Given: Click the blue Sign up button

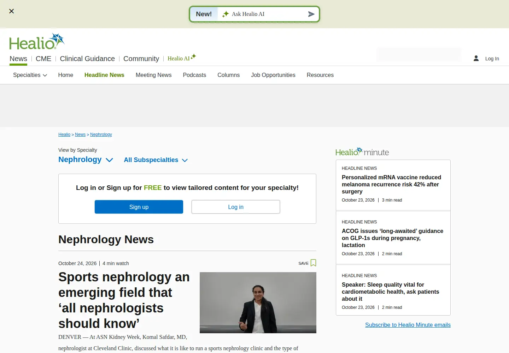Looking at the screenshot, I should click(139, 207).
